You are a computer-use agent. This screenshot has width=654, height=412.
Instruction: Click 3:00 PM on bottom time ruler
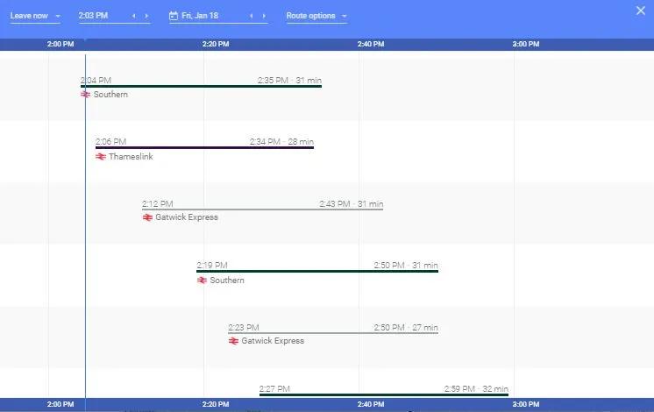(526, 404)
